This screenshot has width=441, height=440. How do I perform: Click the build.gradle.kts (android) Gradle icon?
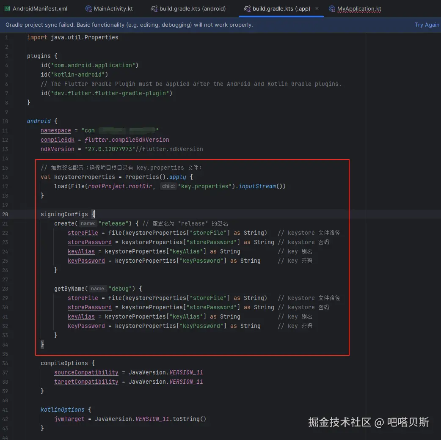click(x=154, y=9)
